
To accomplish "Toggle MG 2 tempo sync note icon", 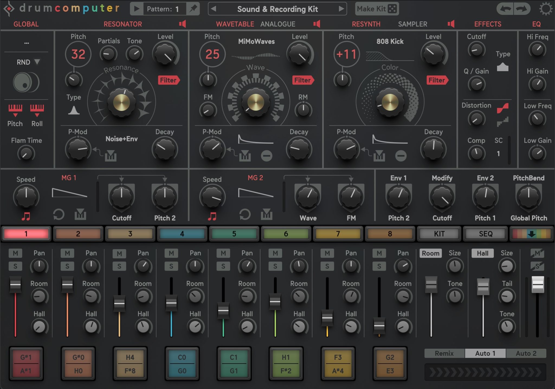I will click(212, 216).
